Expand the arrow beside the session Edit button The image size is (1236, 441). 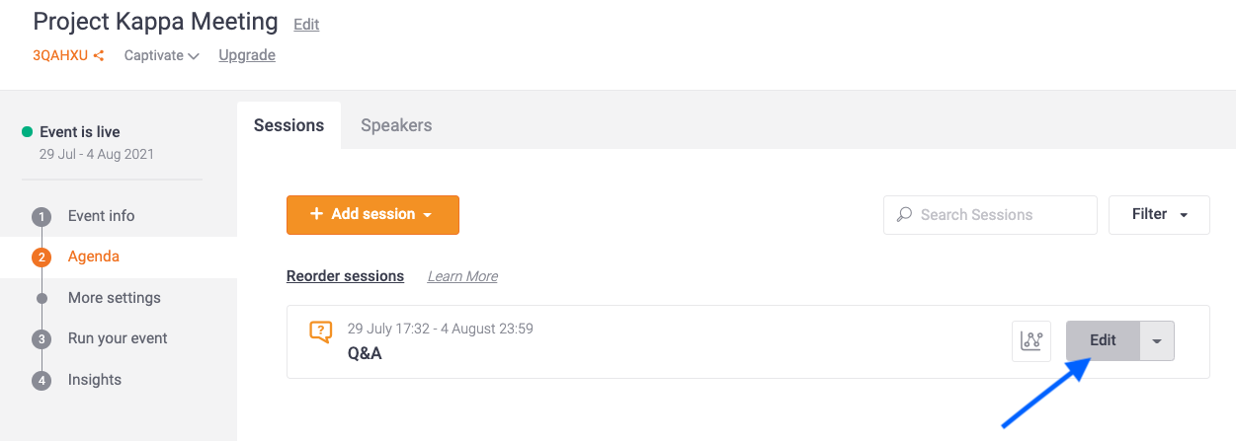[1157, 340]
